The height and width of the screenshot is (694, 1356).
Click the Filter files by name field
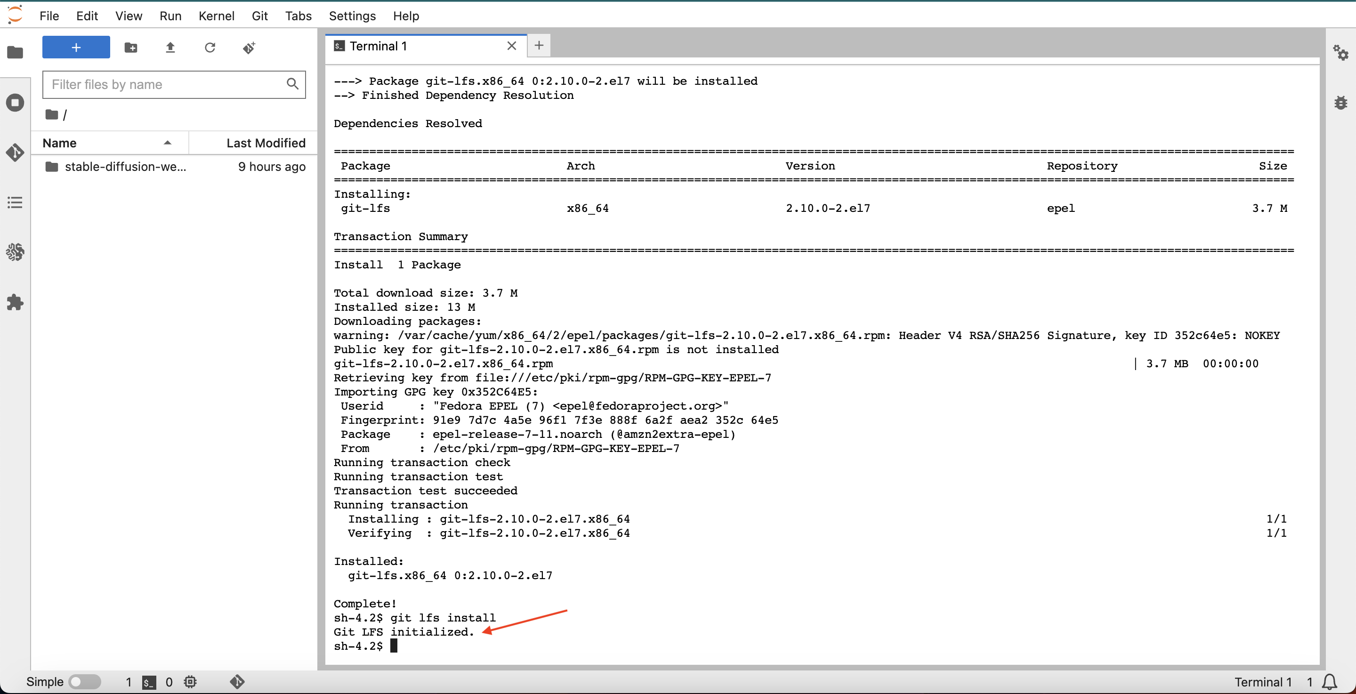(163, 84)
